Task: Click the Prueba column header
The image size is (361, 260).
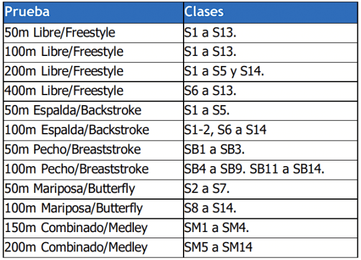Action: (93, 12)
